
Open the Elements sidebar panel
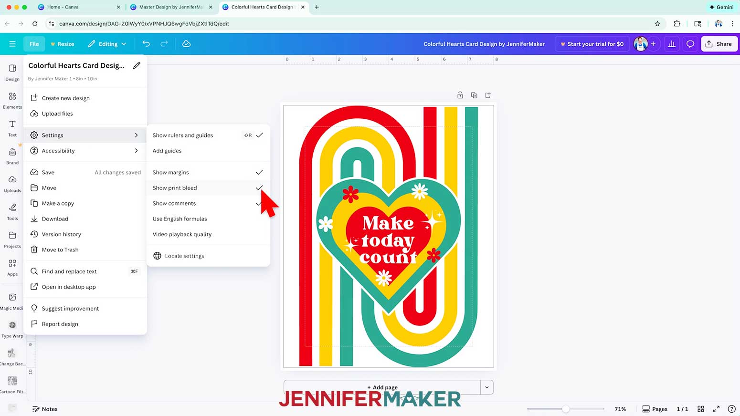(12, 100)
